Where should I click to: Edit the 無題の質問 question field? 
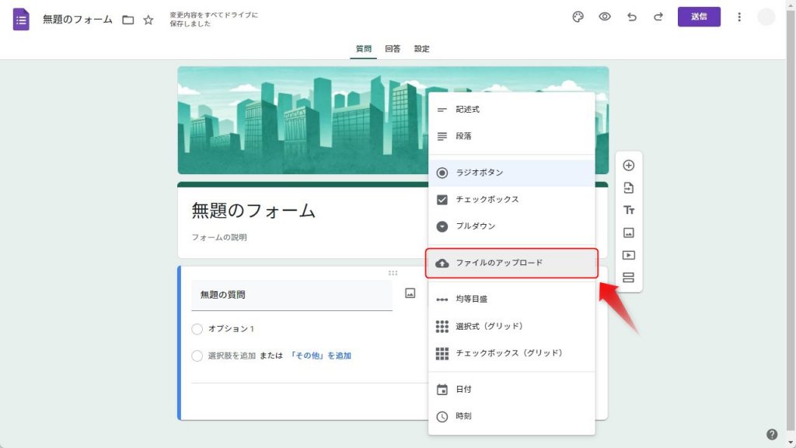[292, 295]
